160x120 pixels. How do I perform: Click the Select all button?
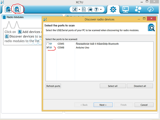(x=113, y=86)
